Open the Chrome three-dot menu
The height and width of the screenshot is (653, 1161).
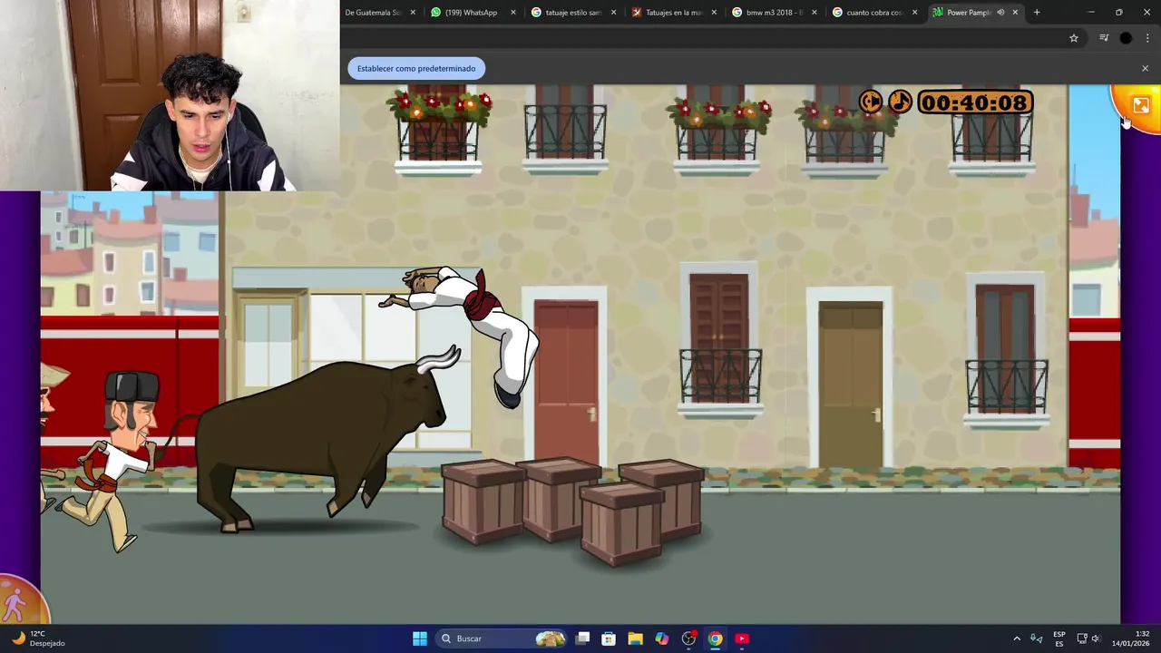point(1147,38)
